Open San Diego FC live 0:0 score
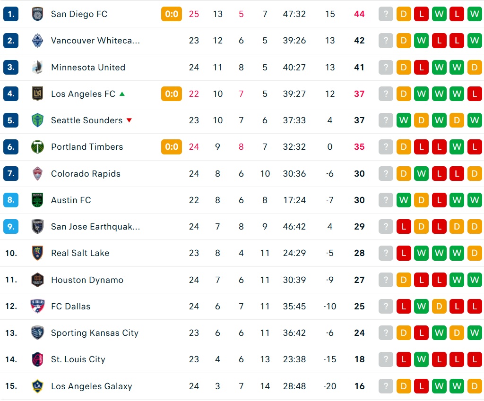The width and height of the screenshot is (484, 401). point(172,14)
